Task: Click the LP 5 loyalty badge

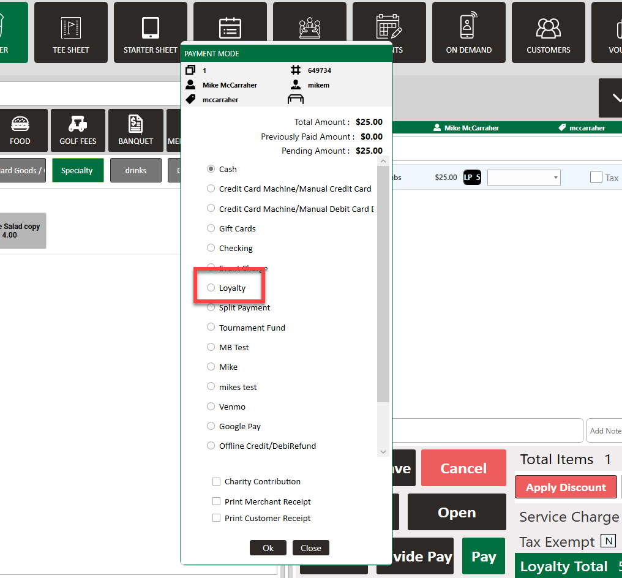Action: (472, 178)
